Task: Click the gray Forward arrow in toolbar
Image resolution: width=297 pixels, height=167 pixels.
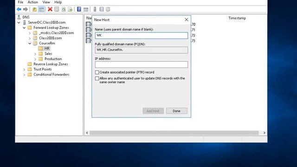Action: click(26, 9)
